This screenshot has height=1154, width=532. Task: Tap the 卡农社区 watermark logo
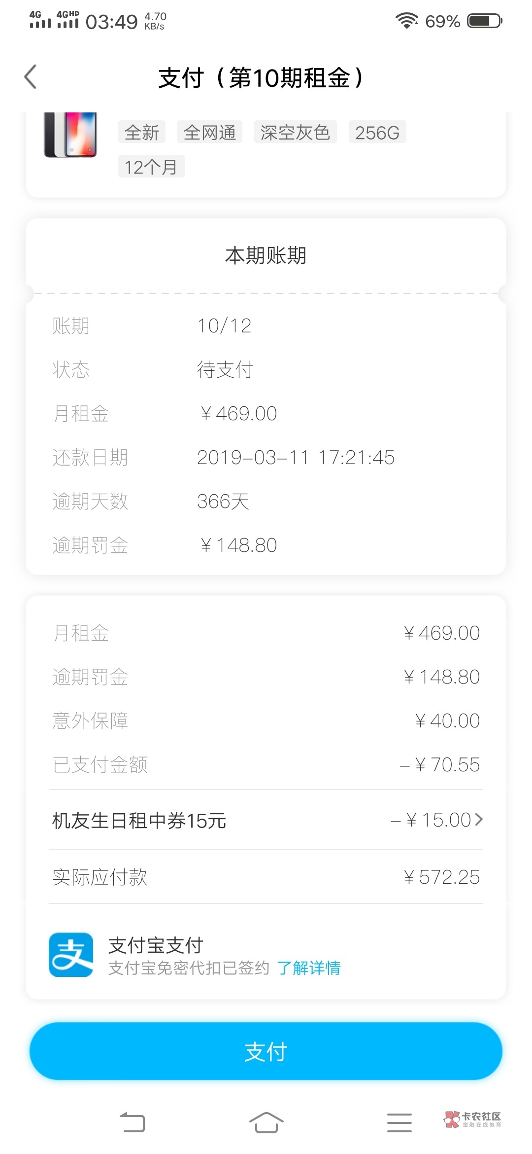(x=472, y=1119)
